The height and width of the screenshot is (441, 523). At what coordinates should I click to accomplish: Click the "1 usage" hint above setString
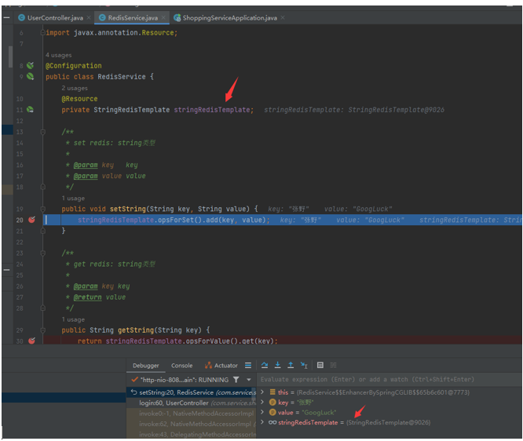(x=73, y=198)
